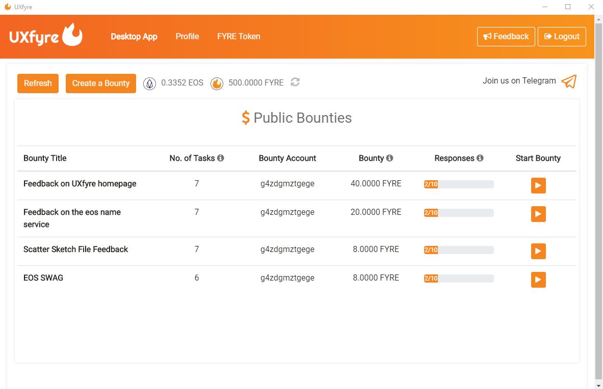This screenshot has height=389, width=603.
Task: Show info icon next to Responses header
Action: pyautogui.click(x=480, y=158)
